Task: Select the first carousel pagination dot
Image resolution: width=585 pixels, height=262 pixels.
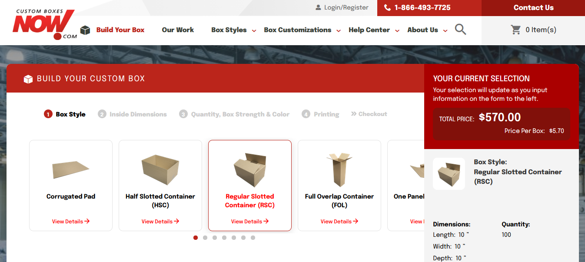Action: (196, 238)
